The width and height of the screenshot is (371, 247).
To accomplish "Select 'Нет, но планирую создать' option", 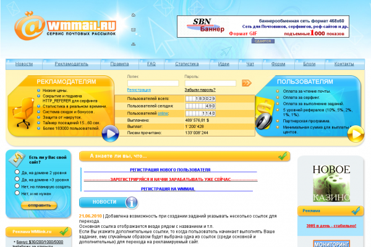I will click(16, 186).
